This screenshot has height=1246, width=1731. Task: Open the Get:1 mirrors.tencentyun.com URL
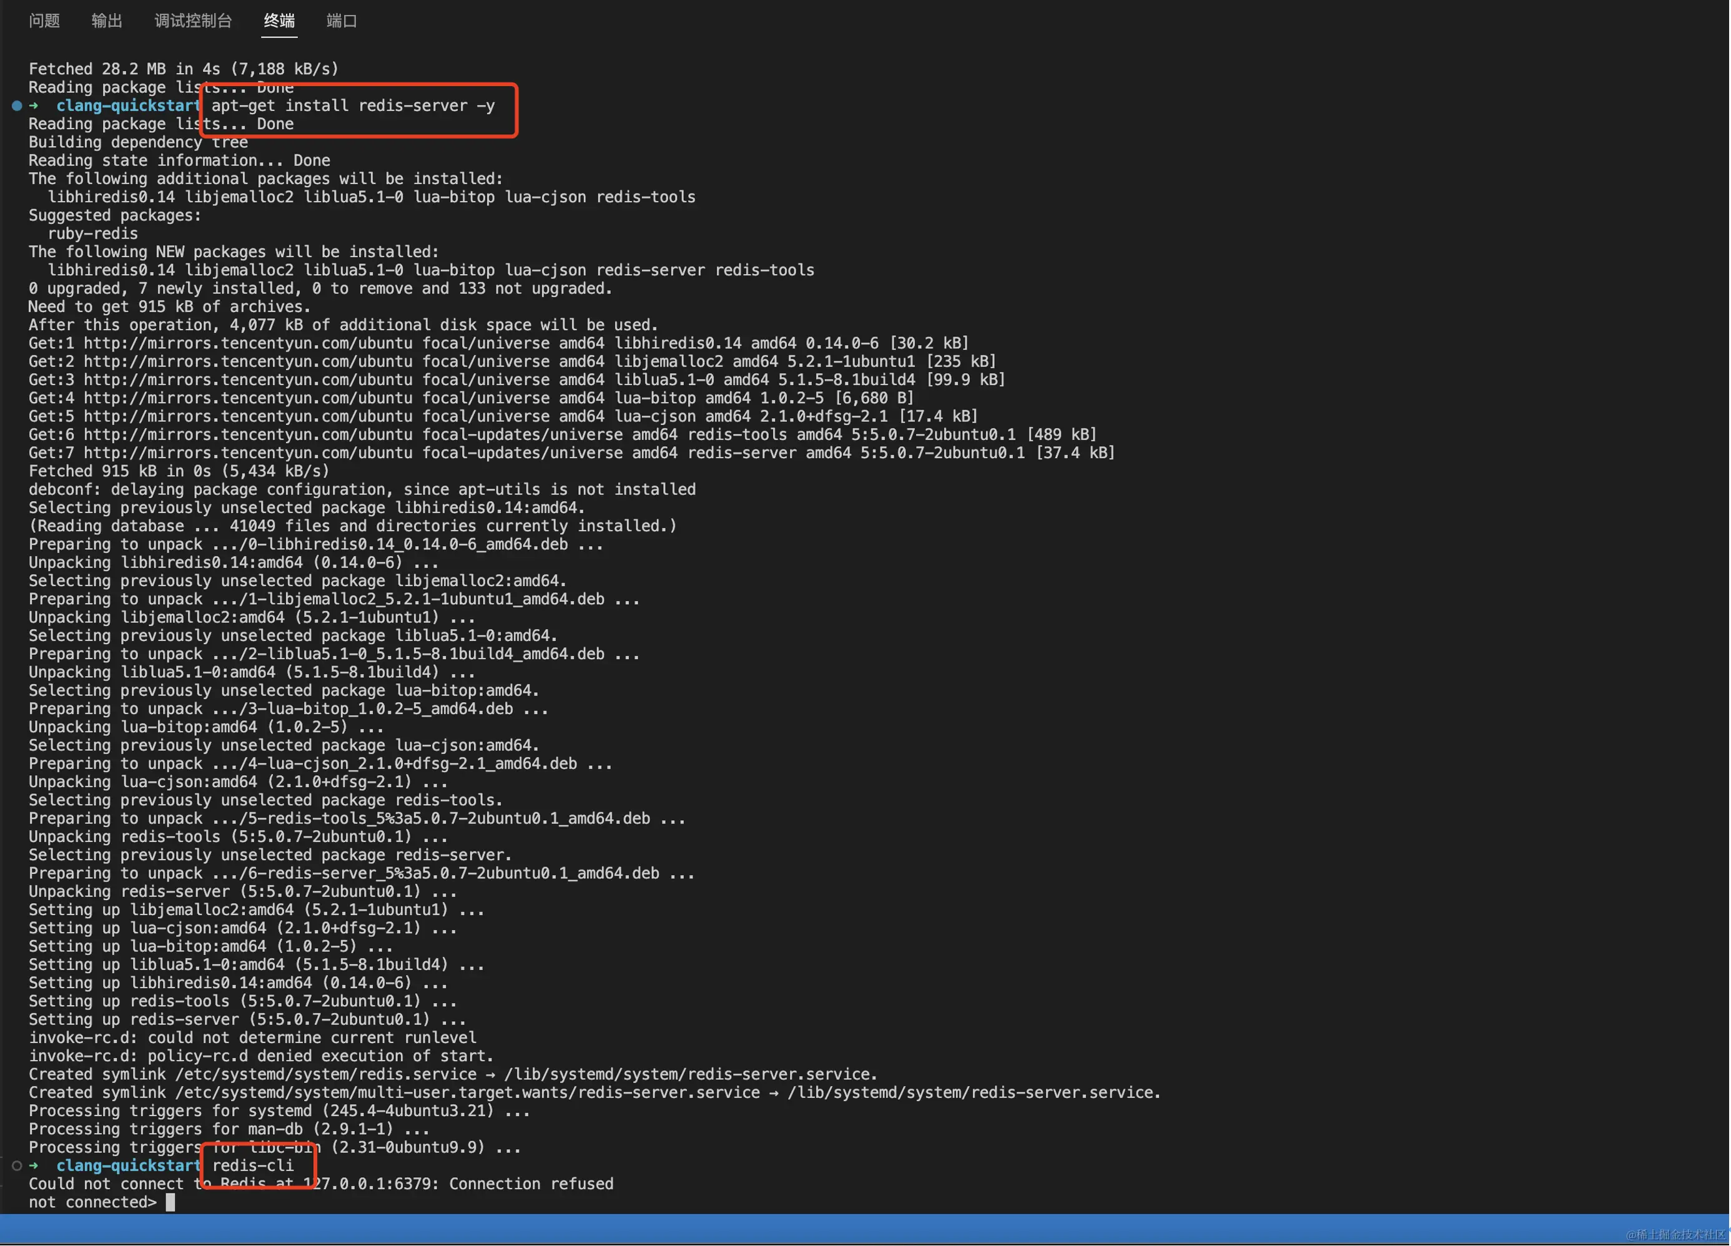(x=247, y=343)
